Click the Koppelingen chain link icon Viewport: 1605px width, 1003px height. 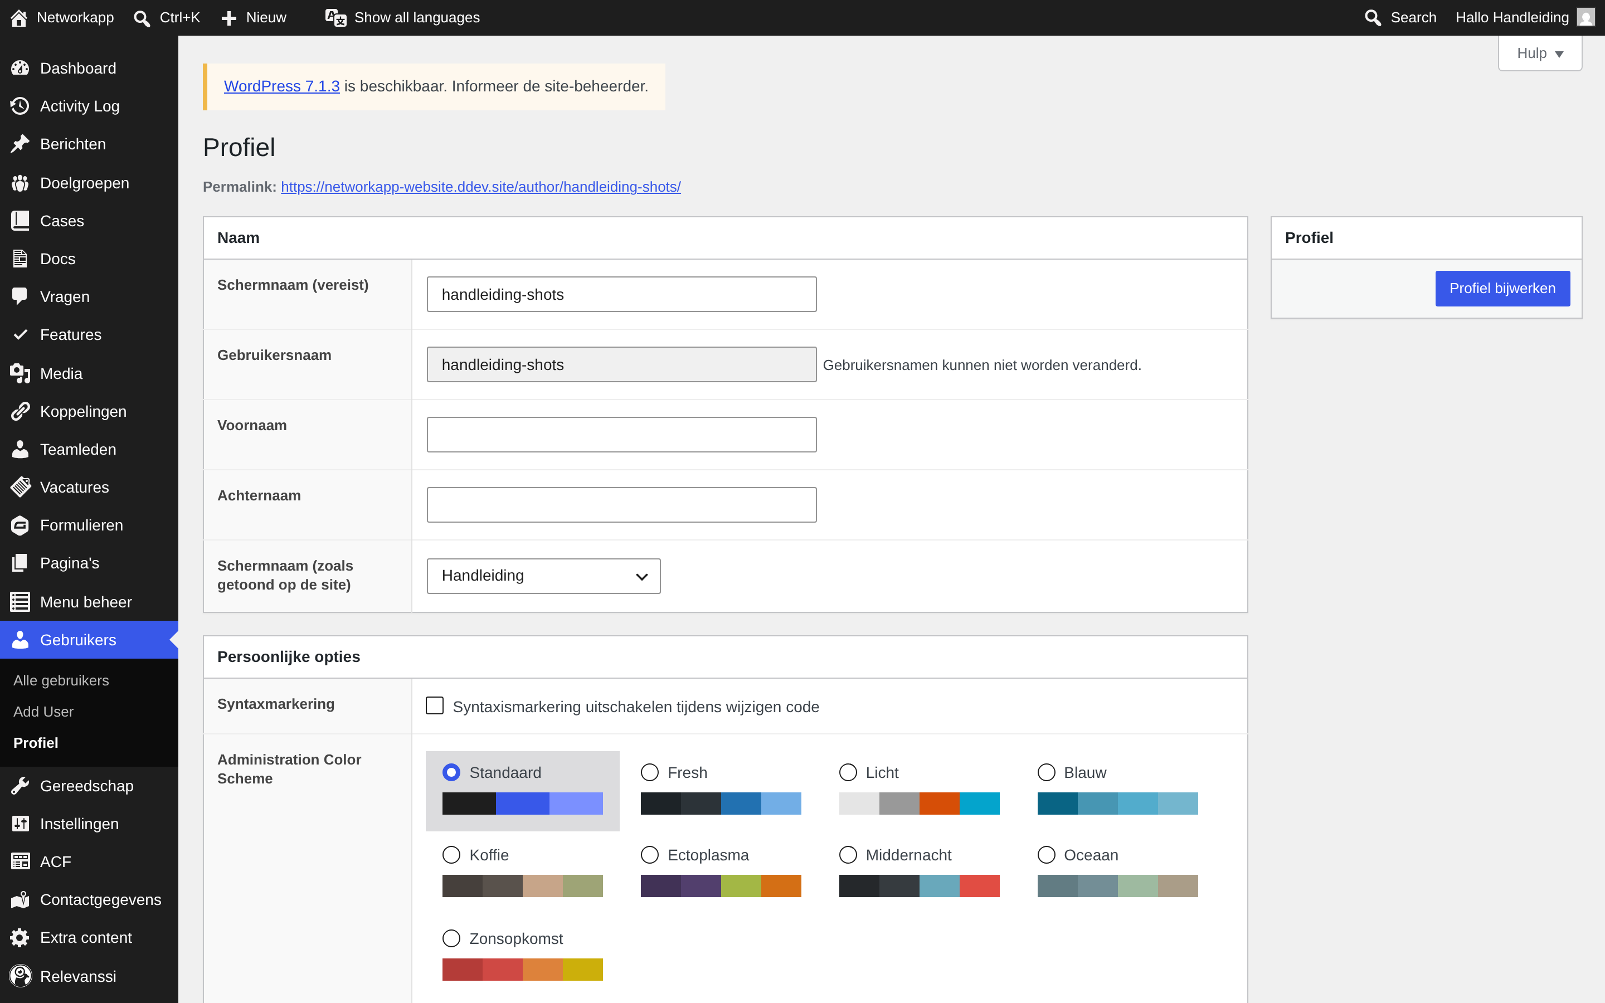click(x=20, y=411)
